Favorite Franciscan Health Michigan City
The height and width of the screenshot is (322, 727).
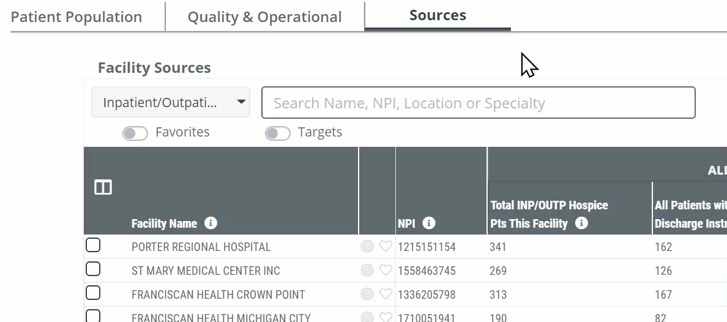coord(386,317)
